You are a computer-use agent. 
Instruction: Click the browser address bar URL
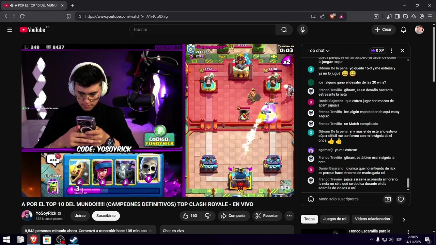[126, 16]
